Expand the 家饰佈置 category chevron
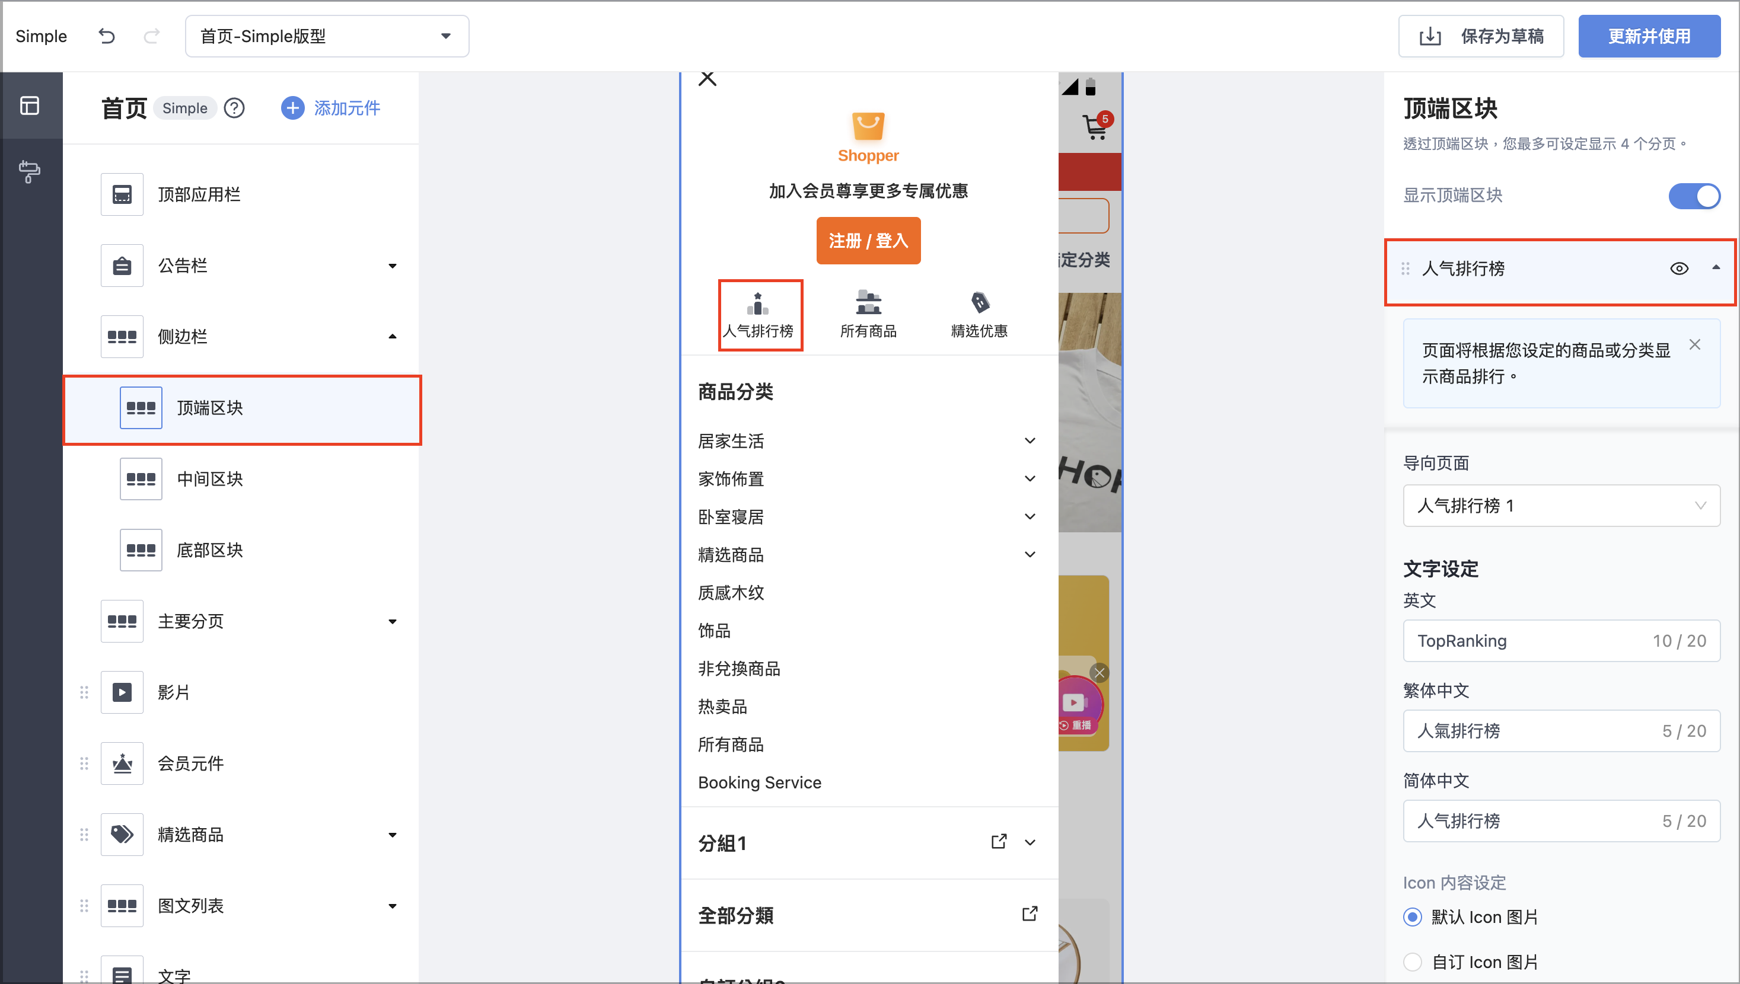 tap(1030, 478)
